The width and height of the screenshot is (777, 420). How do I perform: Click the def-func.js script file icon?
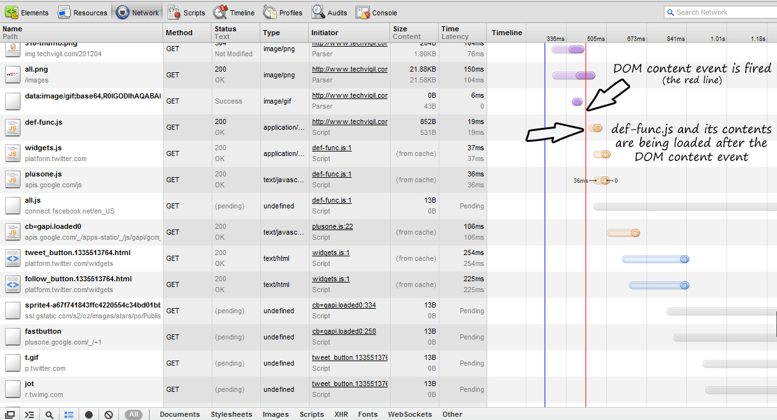click(13, 127)
